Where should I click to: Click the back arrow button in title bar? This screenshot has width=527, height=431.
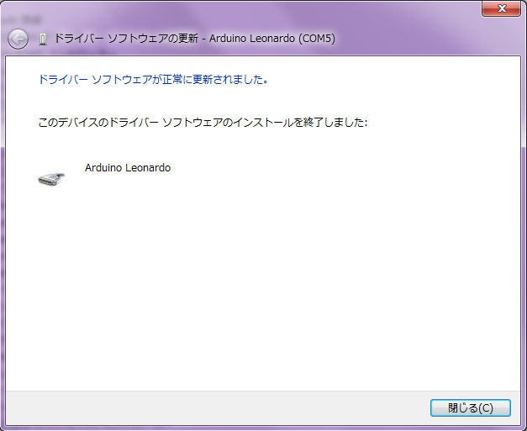click(18, 39)
